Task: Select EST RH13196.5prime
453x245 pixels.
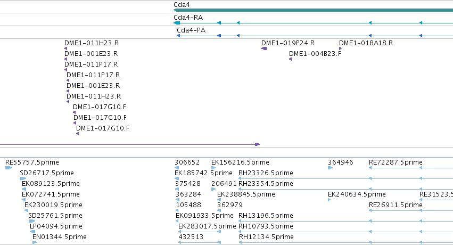Action: (266, 216)
